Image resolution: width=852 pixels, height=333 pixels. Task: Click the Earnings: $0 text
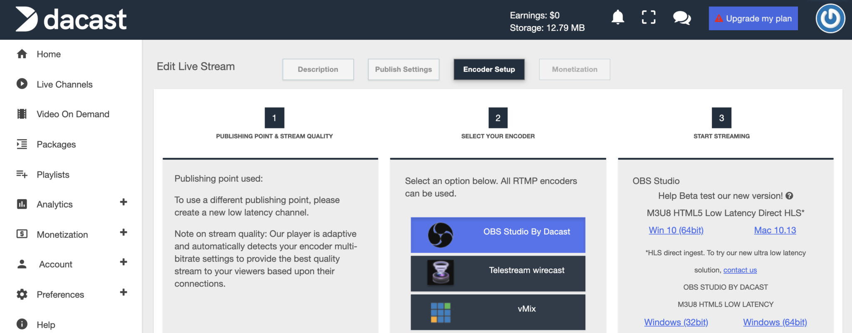click(535, 15)
